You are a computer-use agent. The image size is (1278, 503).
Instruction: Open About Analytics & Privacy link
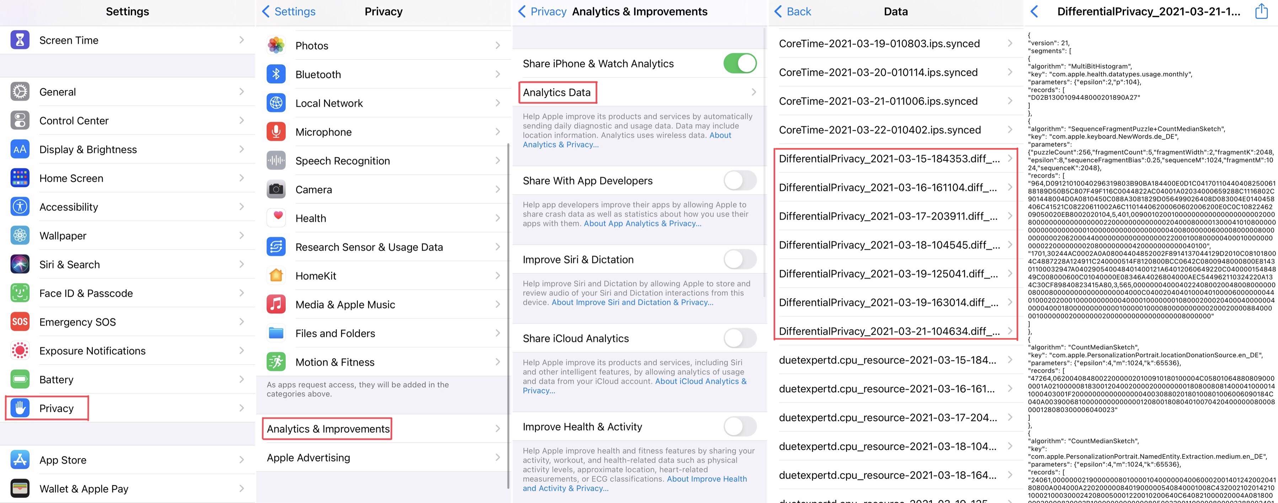pos(627,140)
